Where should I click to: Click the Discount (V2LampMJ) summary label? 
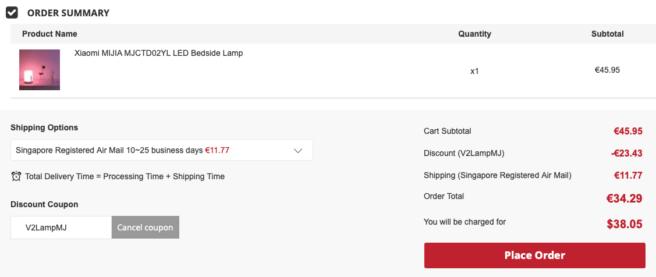(x=464, y=153)
